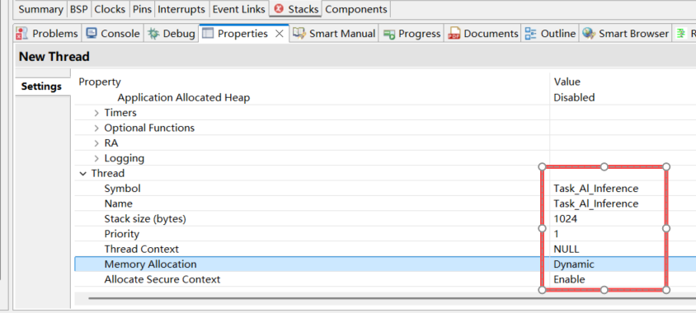Select the Settings side tab

pos(42,86)
